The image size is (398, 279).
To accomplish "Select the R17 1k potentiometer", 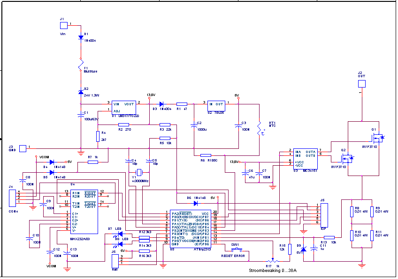I will click(x=271, y=260).
